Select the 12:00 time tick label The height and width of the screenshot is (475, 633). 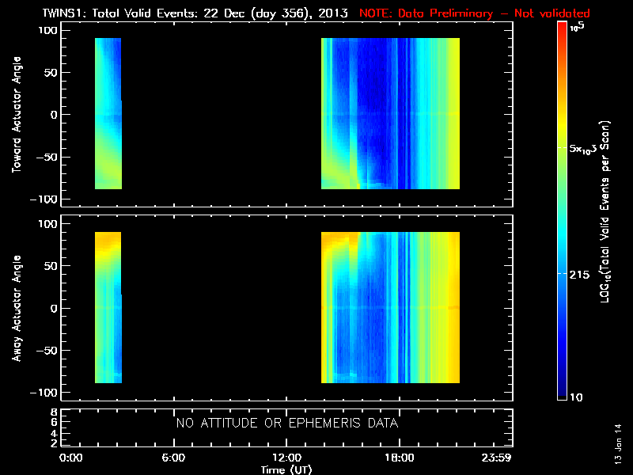pyautogui.click(x=286, y=458)
